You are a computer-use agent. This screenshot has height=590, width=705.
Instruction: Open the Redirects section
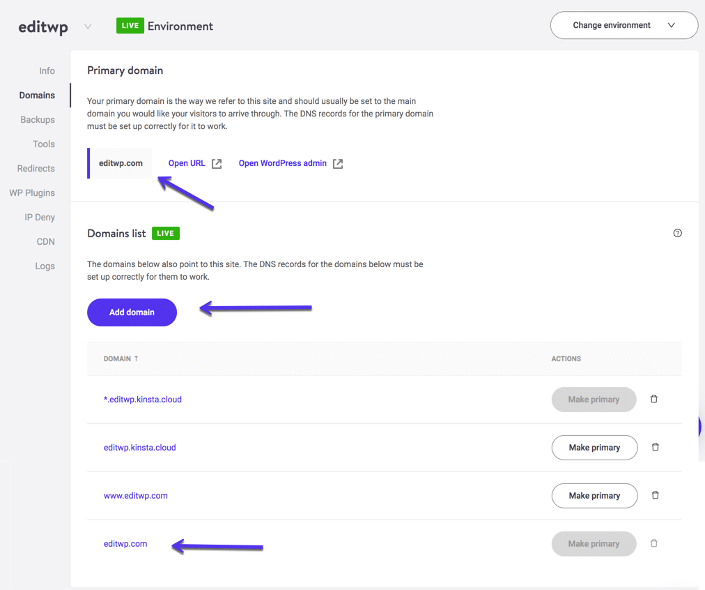pyautogui.click(x=36, y=168)
